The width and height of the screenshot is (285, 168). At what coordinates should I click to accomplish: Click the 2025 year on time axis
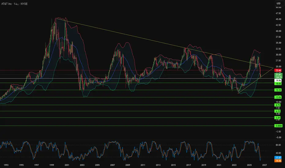pyautogui.click(x=250, y=165)
